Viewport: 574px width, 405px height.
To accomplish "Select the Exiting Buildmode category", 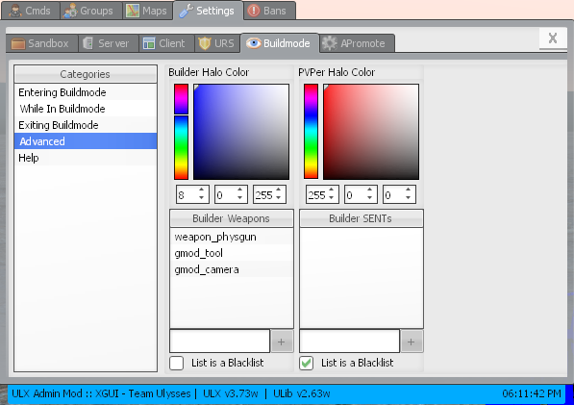I will tap(86, 125).
